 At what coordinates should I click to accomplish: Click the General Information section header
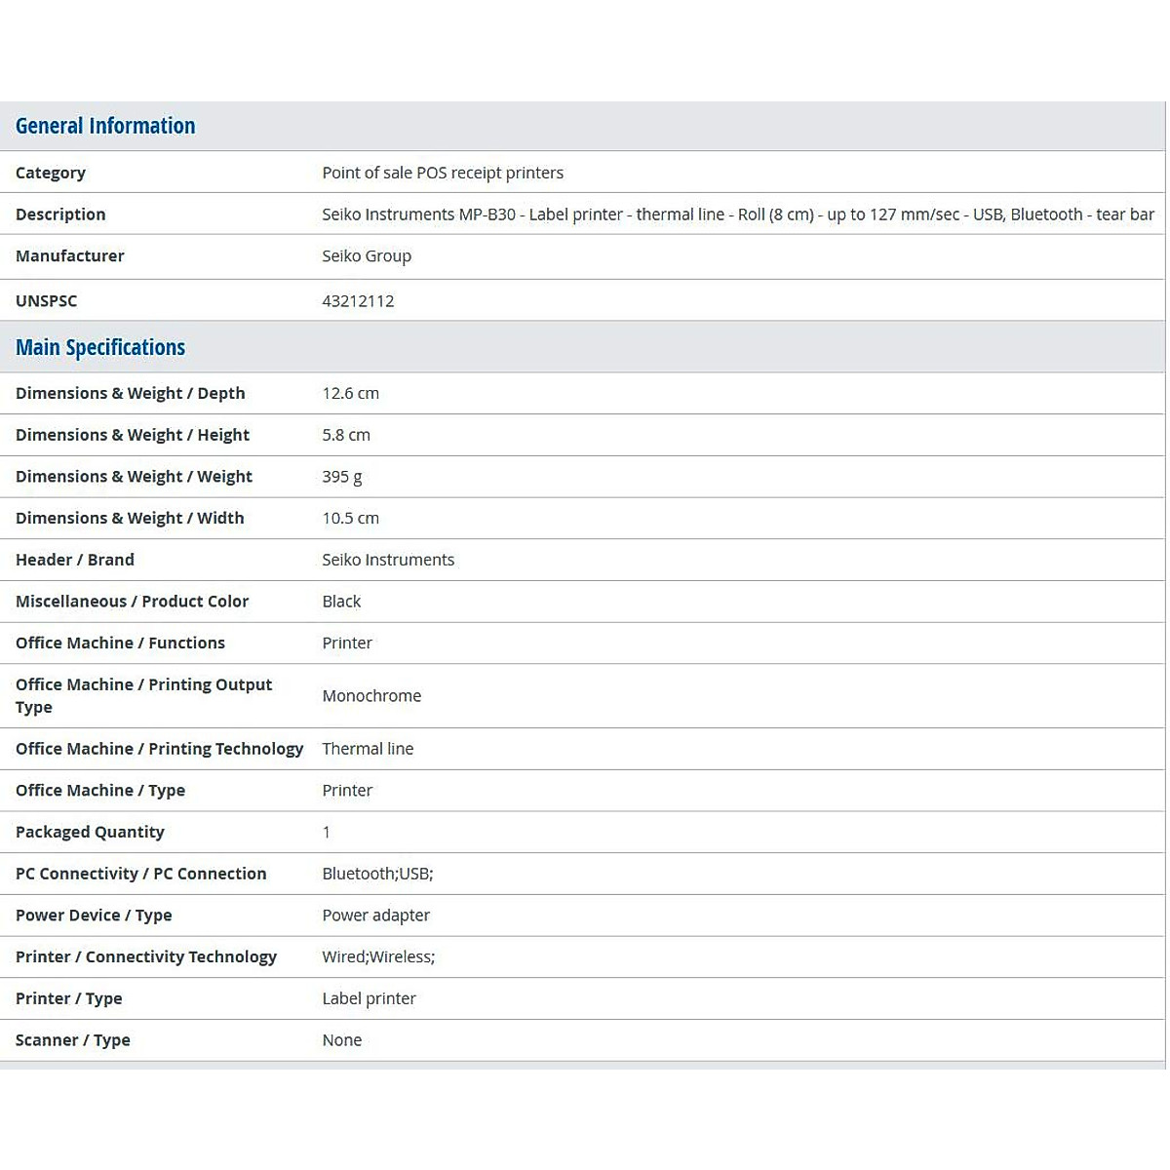[x=105, y=127]
